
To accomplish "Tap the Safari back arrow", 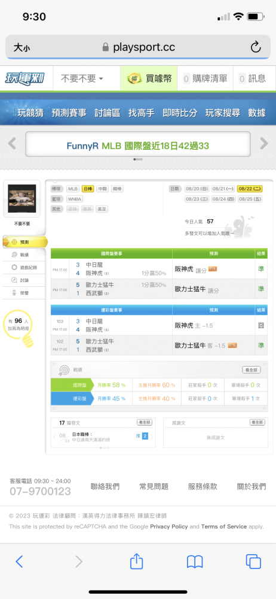I will 19,561.
